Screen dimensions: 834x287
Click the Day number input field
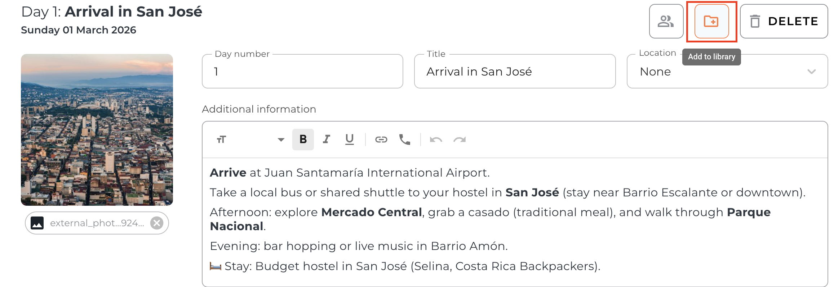coord(302,72)
